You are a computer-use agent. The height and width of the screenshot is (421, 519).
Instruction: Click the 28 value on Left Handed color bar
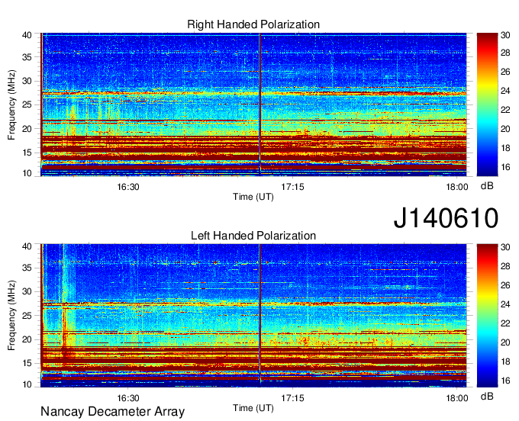505,266
